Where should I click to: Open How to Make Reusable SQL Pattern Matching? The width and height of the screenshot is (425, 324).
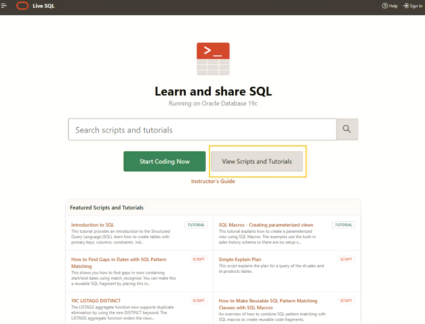click(268, 304)
